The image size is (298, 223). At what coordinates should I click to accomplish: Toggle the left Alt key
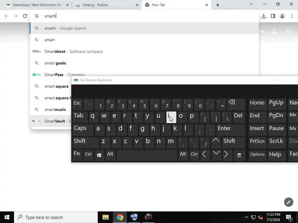(x=110, y=156)
